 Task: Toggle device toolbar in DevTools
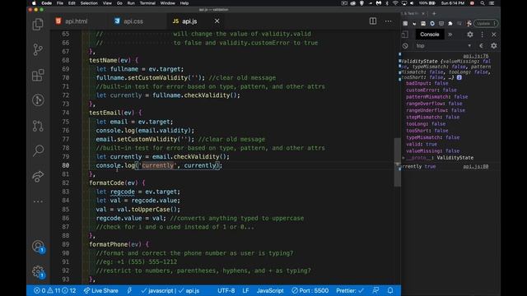click(405, 35)
